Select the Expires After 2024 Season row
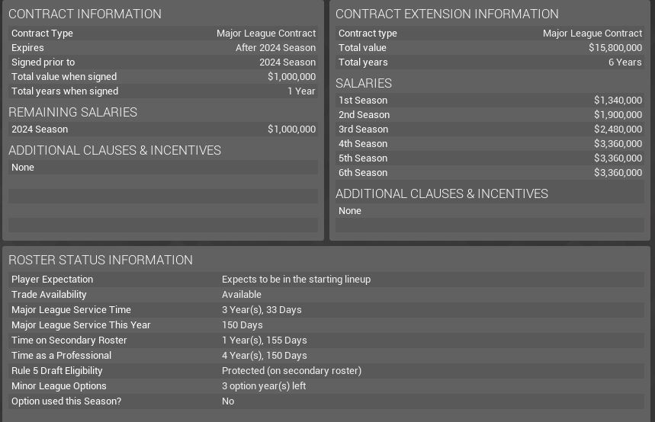The height and width of the screenshot is (422, 655). pos(163,47)
